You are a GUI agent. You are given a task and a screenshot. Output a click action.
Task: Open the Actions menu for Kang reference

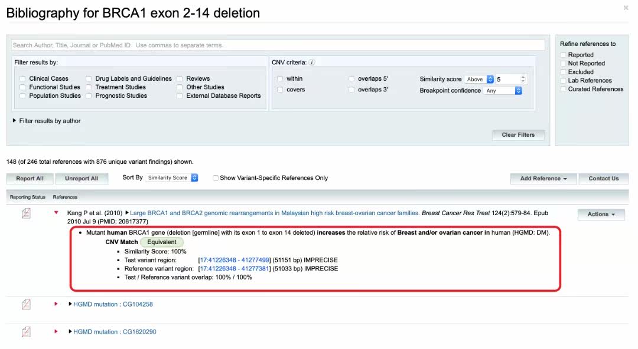point(601,214)
